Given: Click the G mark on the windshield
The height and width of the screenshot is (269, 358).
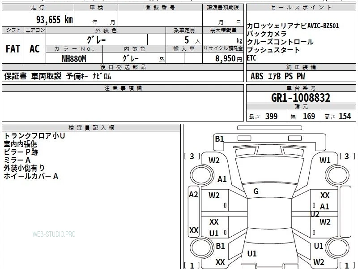Looking at the screenshot, I should pos(256,191).
